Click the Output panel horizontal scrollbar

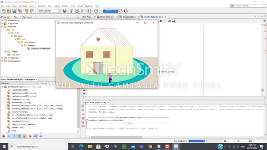point(117,137)
